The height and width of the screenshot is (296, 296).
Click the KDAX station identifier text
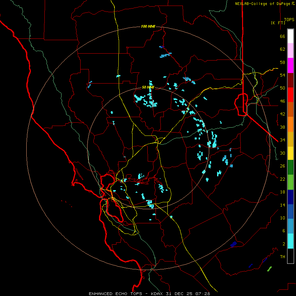pyautogui.click(x=158, y=294)
